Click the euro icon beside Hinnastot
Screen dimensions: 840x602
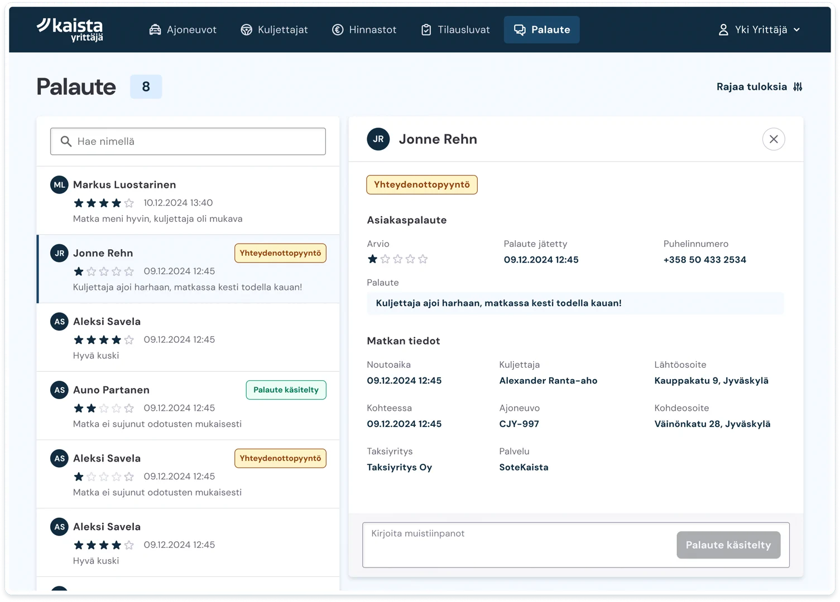tap(338, 30)
